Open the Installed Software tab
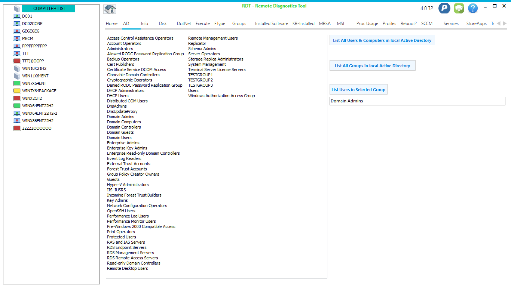The width and height of the screenshot is (511, 287). 272,24
